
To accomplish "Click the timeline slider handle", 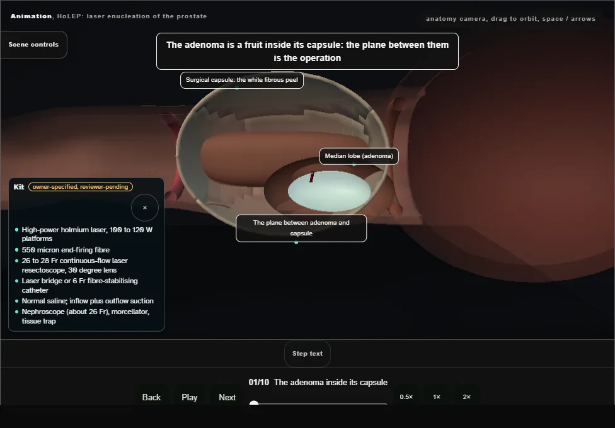I will [254, 403].
